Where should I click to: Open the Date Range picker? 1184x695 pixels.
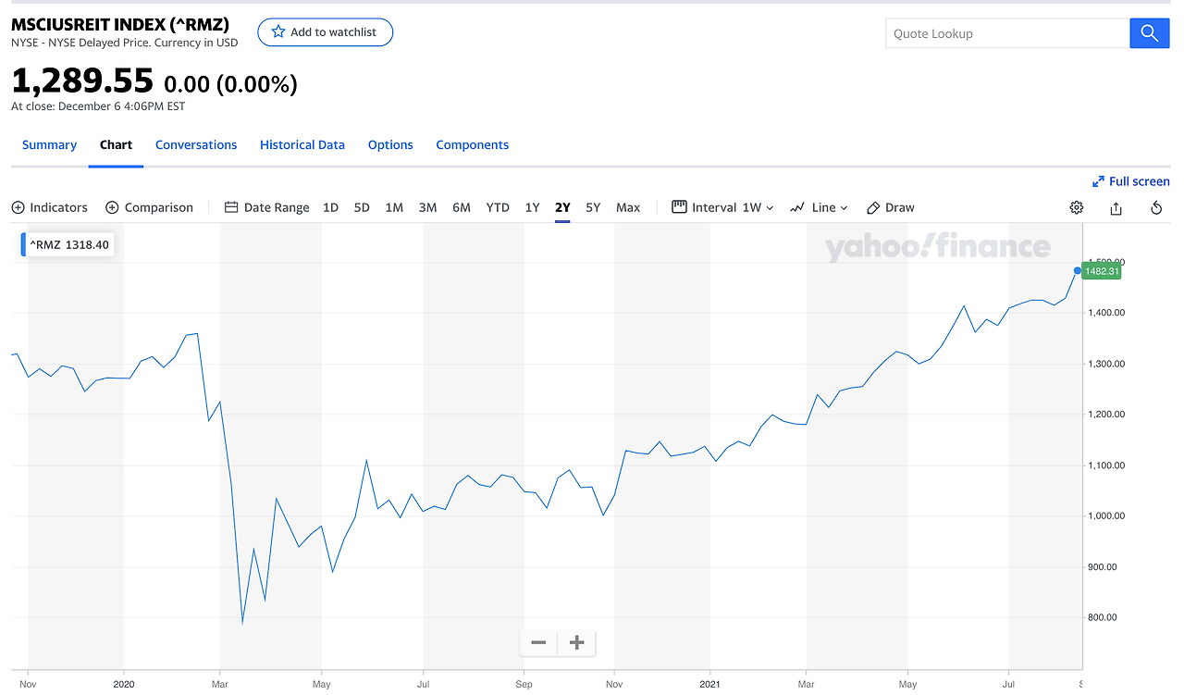(x=267, y=207)
